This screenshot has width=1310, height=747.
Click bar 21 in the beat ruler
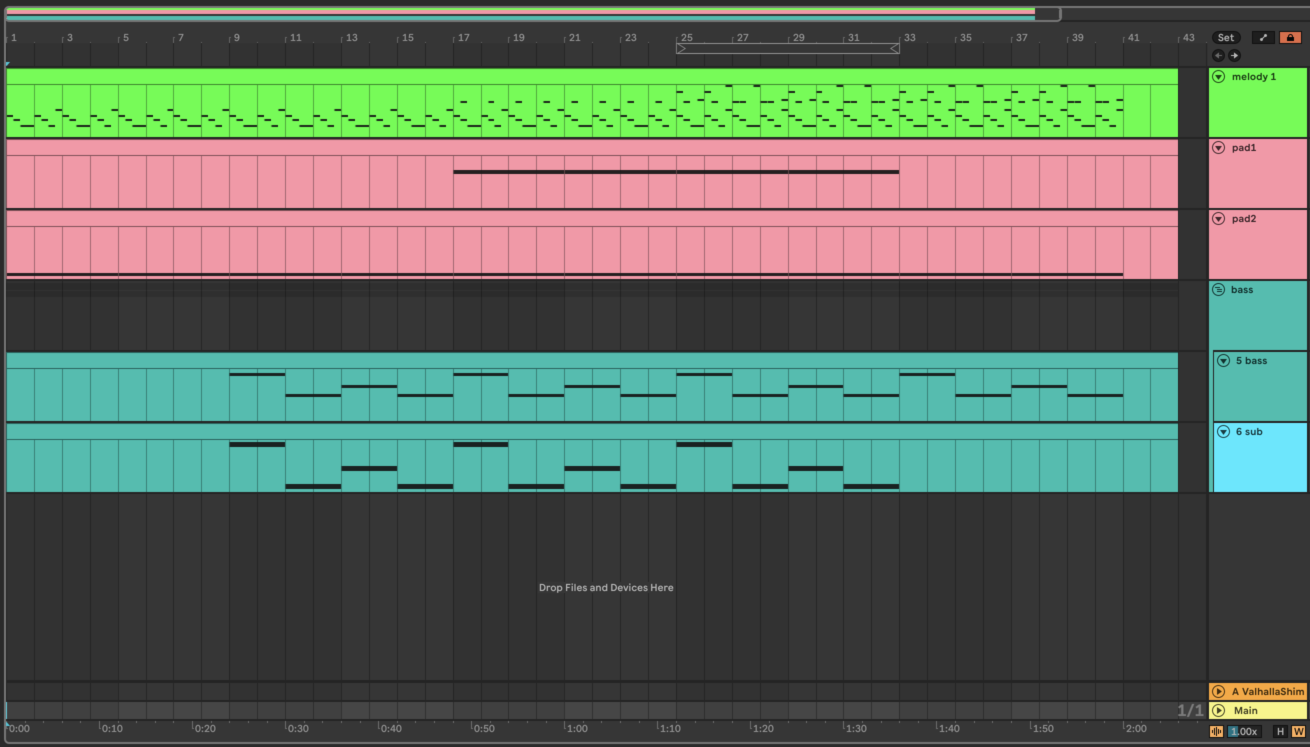coord(574,37)
